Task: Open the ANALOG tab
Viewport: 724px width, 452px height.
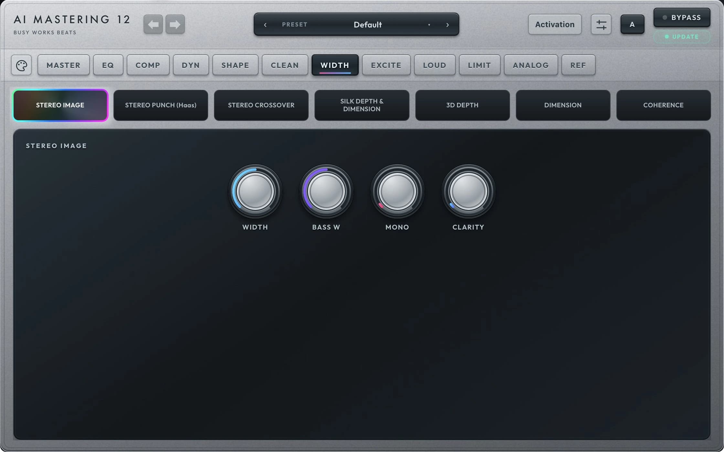Action: click(x=531, y=65)
